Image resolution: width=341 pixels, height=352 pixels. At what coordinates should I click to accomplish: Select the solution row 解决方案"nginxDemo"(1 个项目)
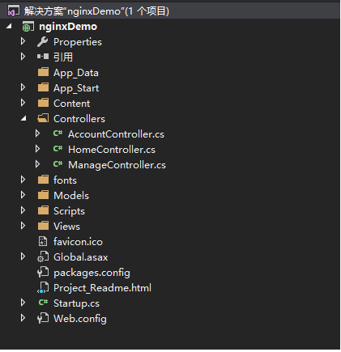(x=170, y=11)
